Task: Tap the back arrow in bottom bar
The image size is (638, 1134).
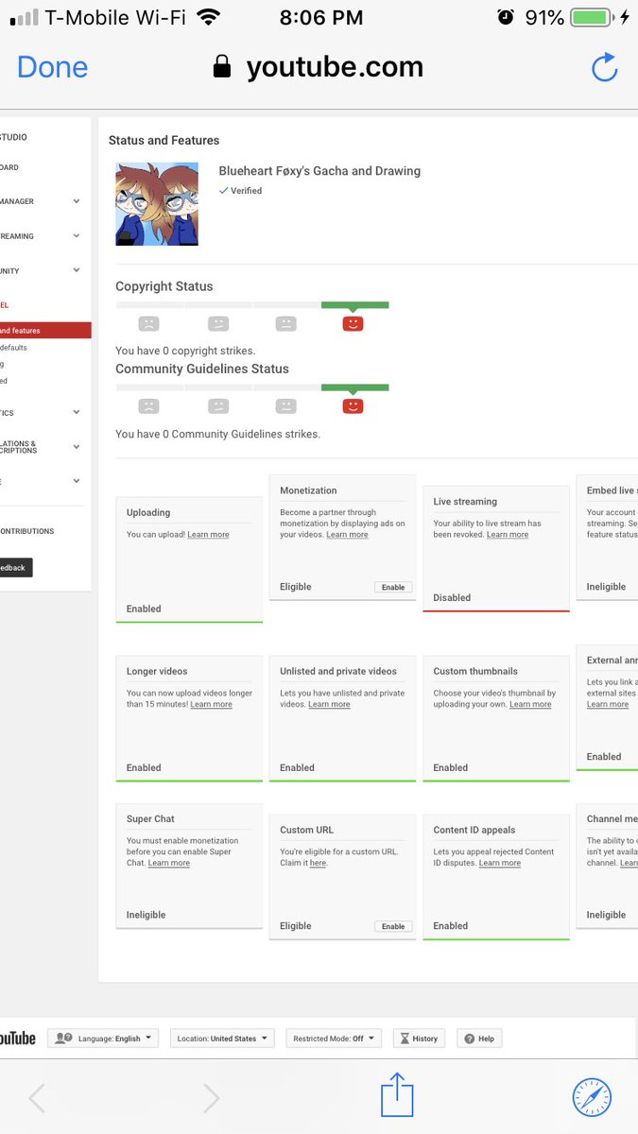Action: click(37, 1097)
